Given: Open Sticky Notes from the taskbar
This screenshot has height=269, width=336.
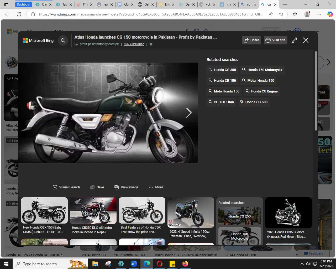Looking at the screenshot, I should tap(172, 264).
